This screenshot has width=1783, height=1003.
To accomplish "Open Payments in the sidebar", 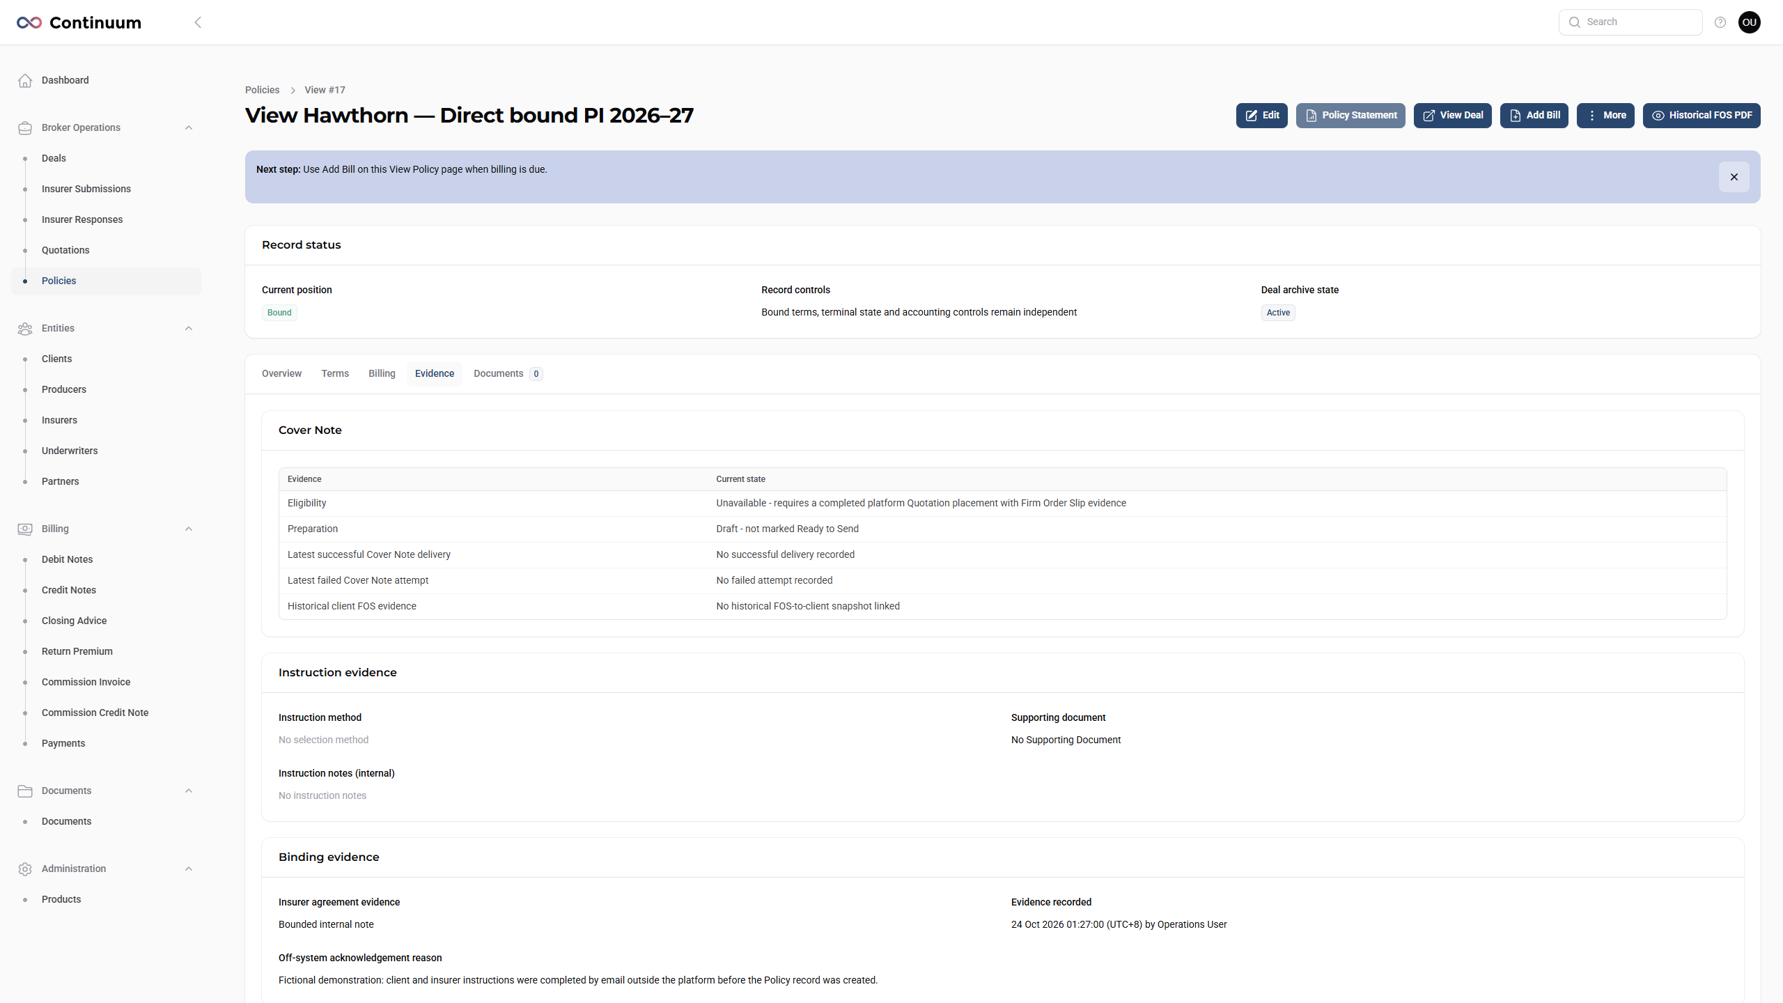I will [106, 743].
